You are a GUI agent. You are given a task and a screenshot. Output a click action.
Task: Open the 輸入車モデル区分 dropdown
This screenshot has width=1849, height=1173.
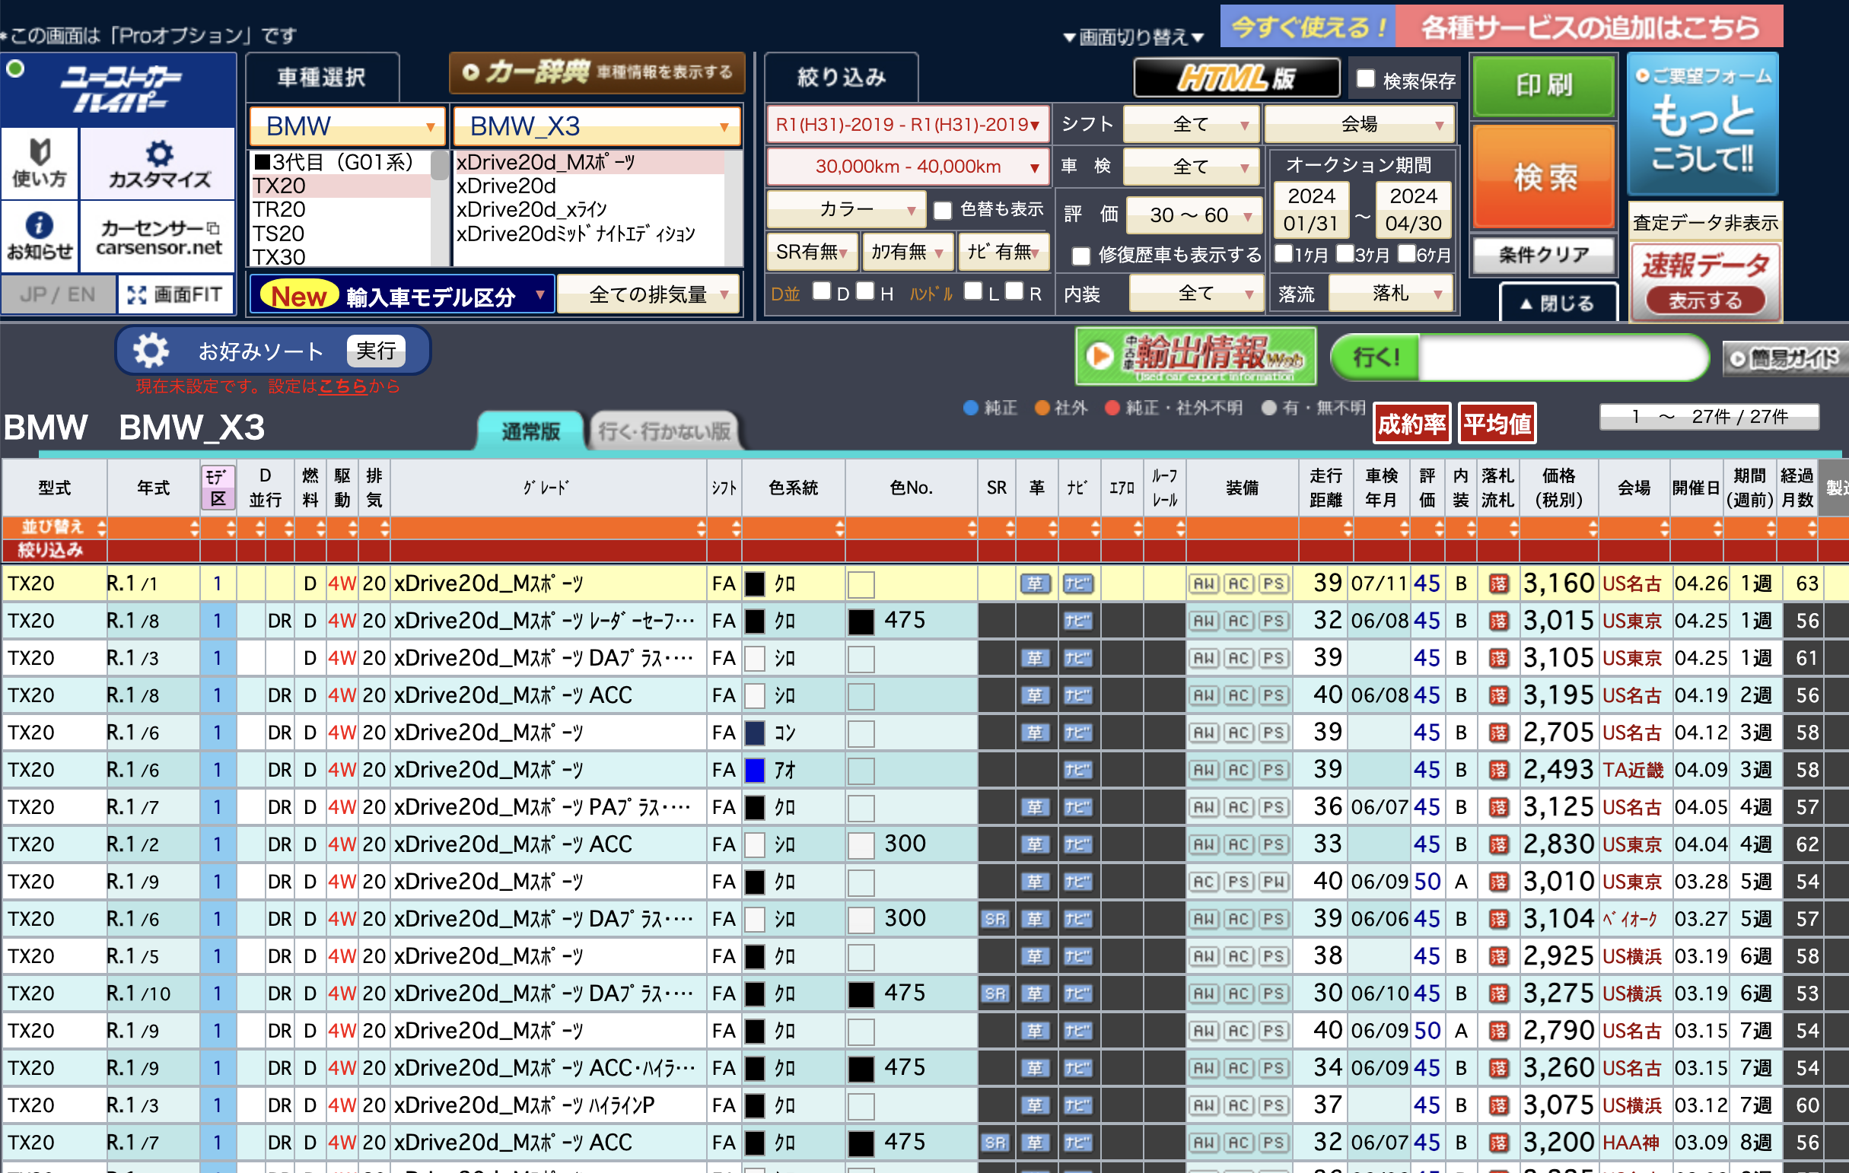click(x=402, y=295)
